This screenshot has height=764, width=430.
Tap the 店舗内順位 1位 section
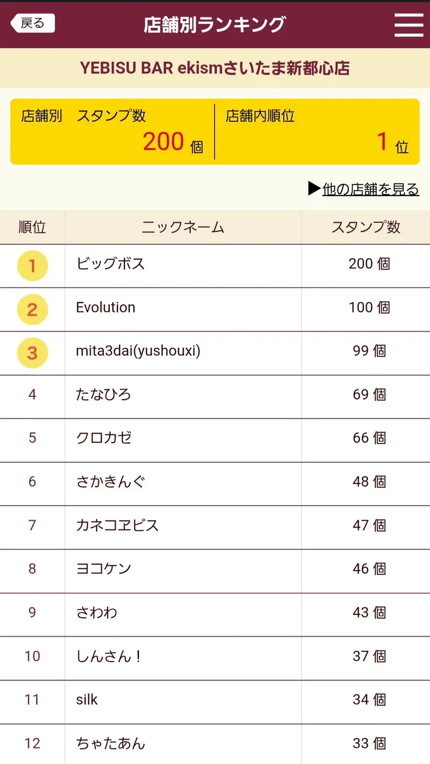320,132
